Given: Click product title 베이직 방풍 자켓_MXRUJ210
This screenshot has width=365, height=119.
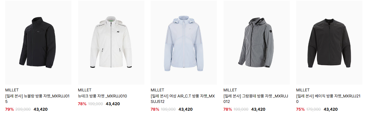Looking at the screenshot, I should [x=328, y=99].
